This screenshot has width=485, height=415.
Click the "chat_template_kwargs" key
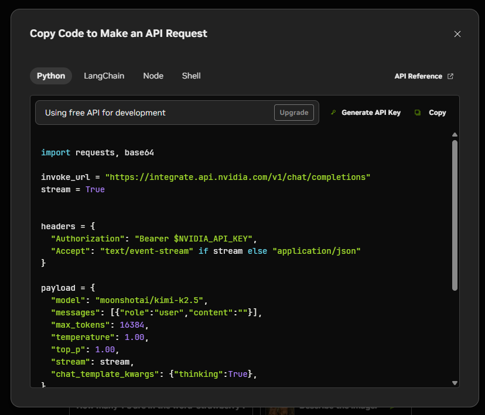tap(105, 374)
